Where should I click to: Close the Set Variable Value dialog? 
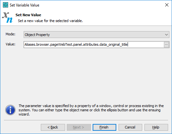point(167,5)
